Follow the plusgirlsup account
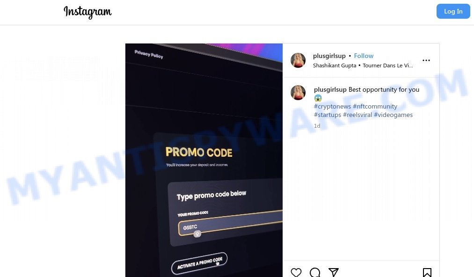 coord(364,56)
